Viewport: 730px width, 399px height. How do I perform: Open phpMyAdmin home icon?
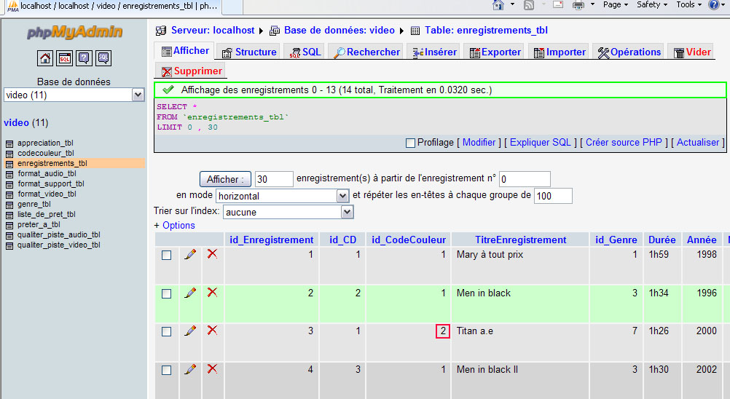(x=45, y=58)
